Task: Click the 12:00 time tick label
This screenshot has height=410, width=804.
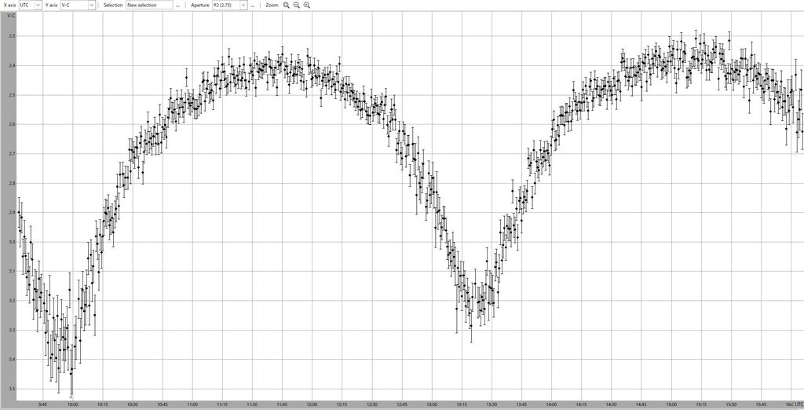Action: pyautogui.click(x=312, y=405)
